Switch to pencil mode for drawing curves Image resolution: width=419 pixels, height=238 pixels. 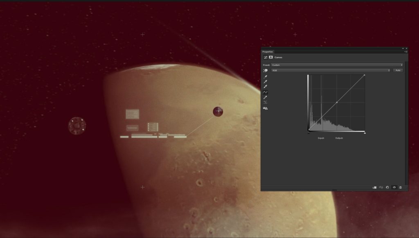[266, 97]
